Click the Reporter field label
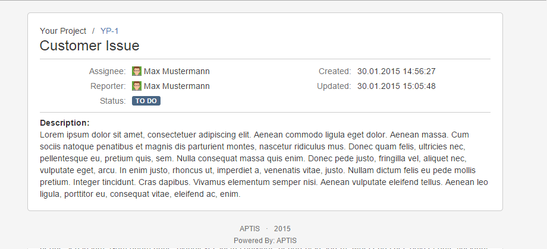This screenshot has height=249, width=547. click(108, 86)
